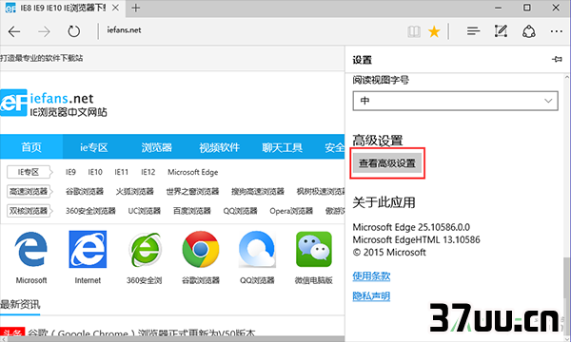
Task: Open the QQ浏览器 text link
Action: 241,211
